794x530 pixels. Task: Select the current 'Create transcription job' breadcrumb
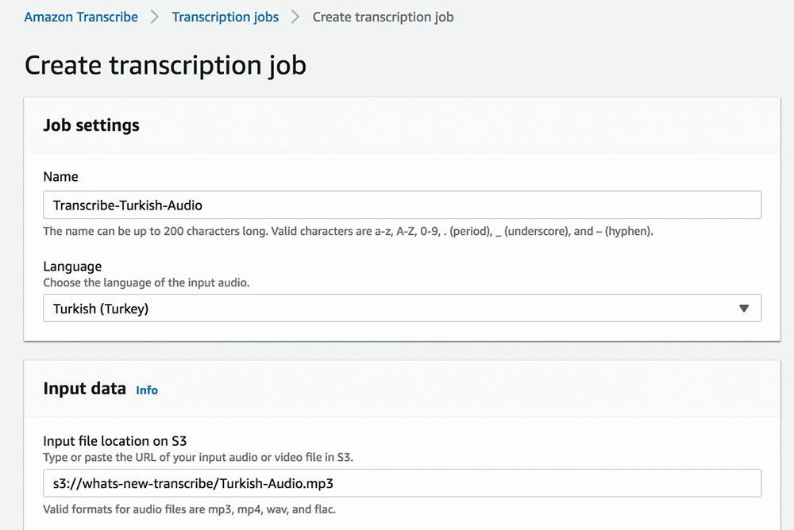[x=383, y=17]
